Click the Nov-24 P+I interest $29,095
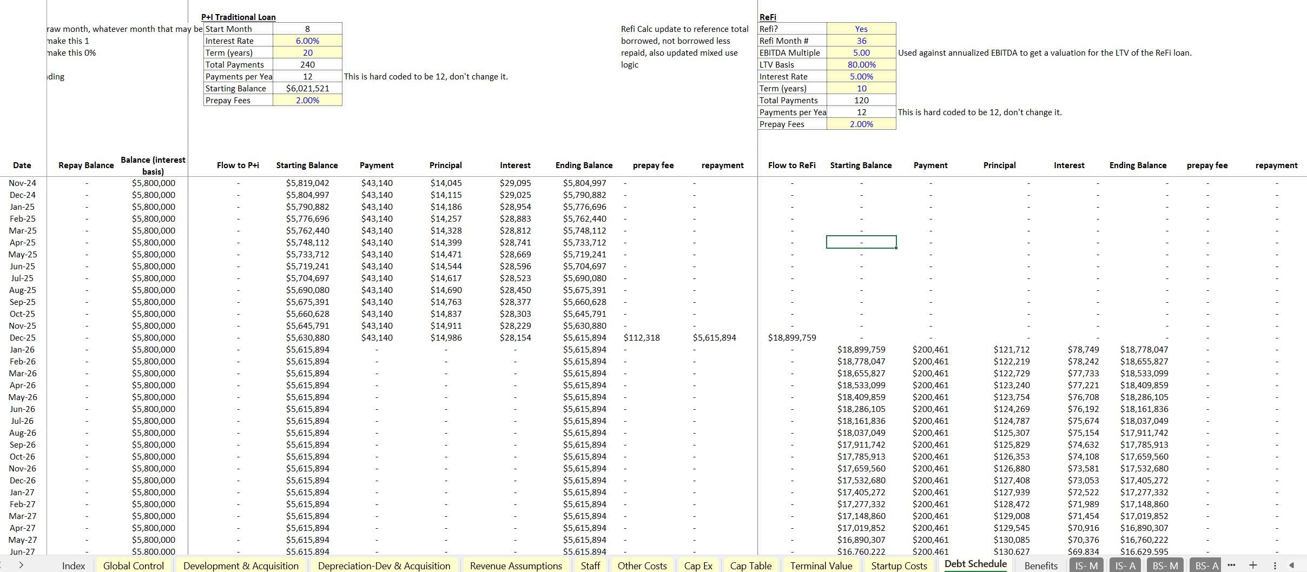1307x572 pixels. coord(515,183)
